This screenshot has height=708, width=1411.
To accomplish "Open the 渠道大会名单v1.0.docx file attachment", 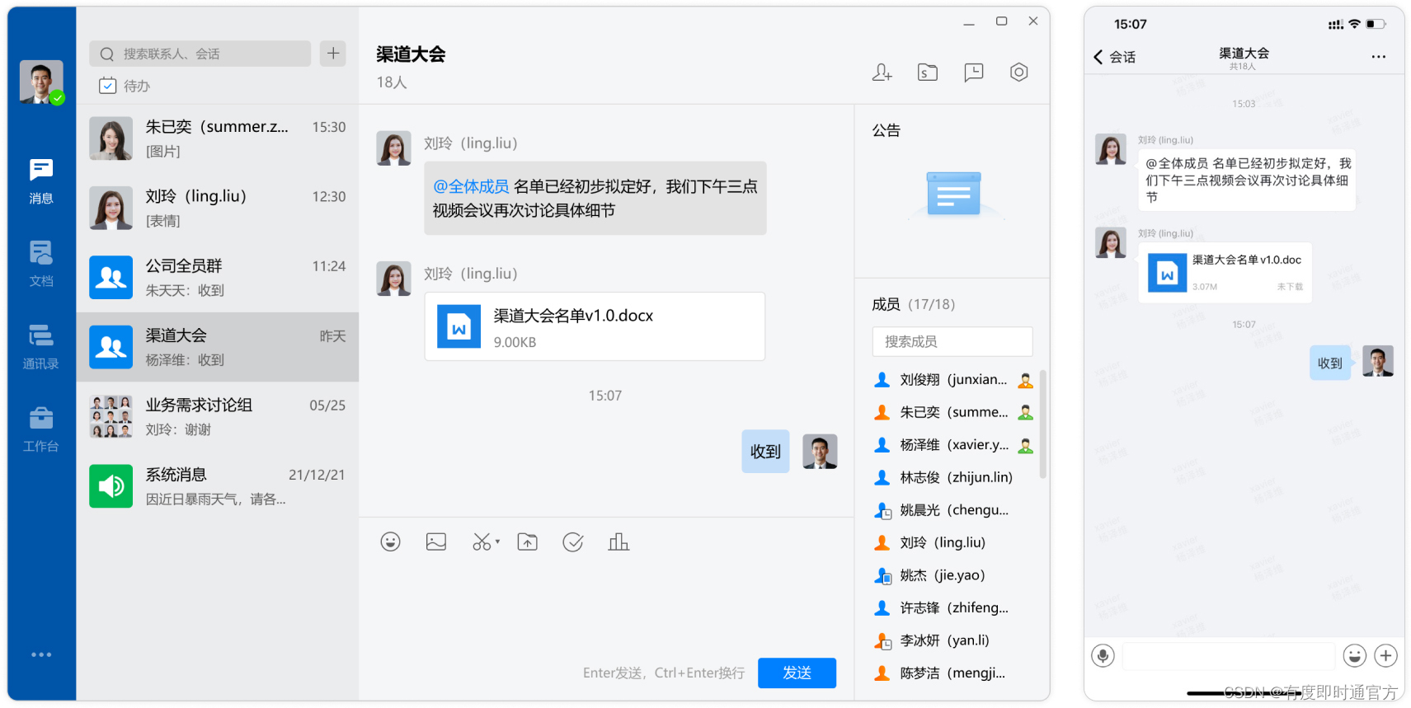I will 595,326.
